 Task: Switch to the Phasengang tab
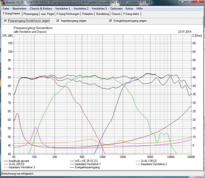(x=30, y=14)
